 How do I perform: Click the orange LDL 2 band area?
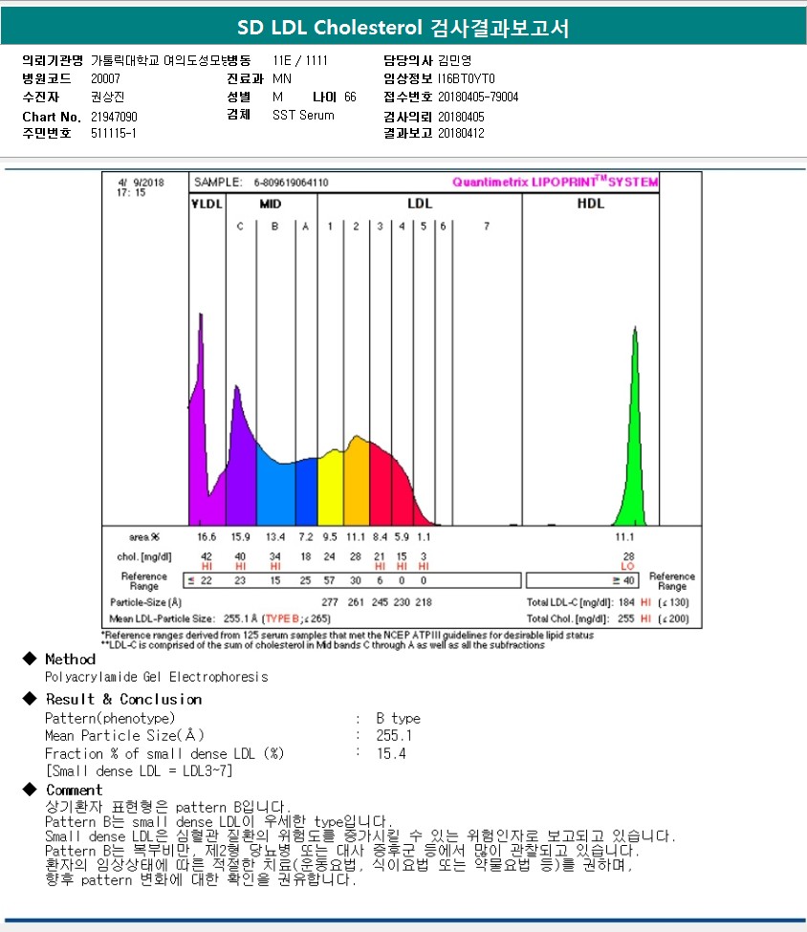(357, 482)
